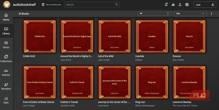Open the notifications bell

166,5
